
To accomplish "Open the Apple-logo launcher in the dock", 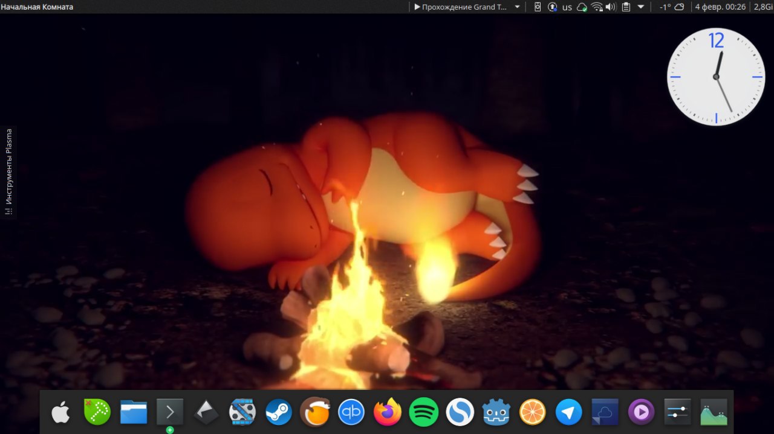I will click(60, 413).
